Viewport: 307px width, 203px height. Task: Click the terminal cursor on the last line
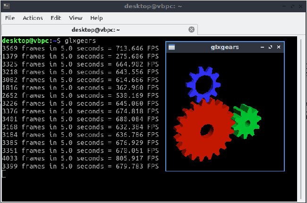pyautogui.click(x=4, y=174)
